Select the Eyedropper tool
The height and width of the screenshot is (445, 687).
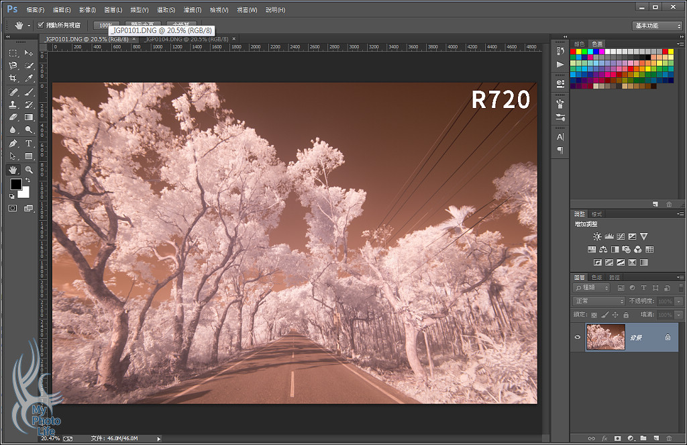coord(29,79)
